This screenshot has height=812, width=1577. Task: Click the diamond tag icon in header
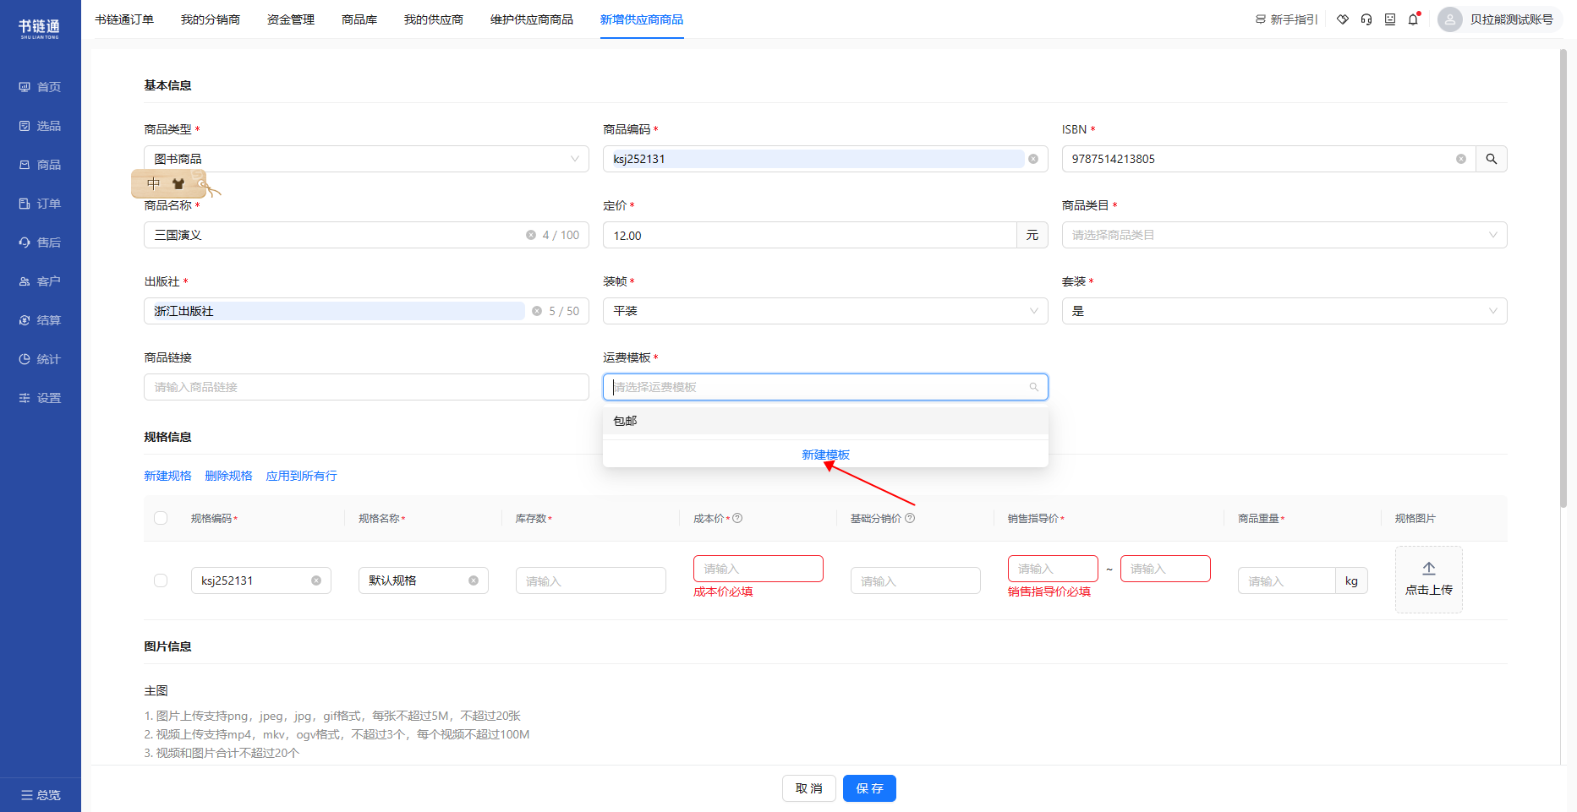tap(1343, 19)
